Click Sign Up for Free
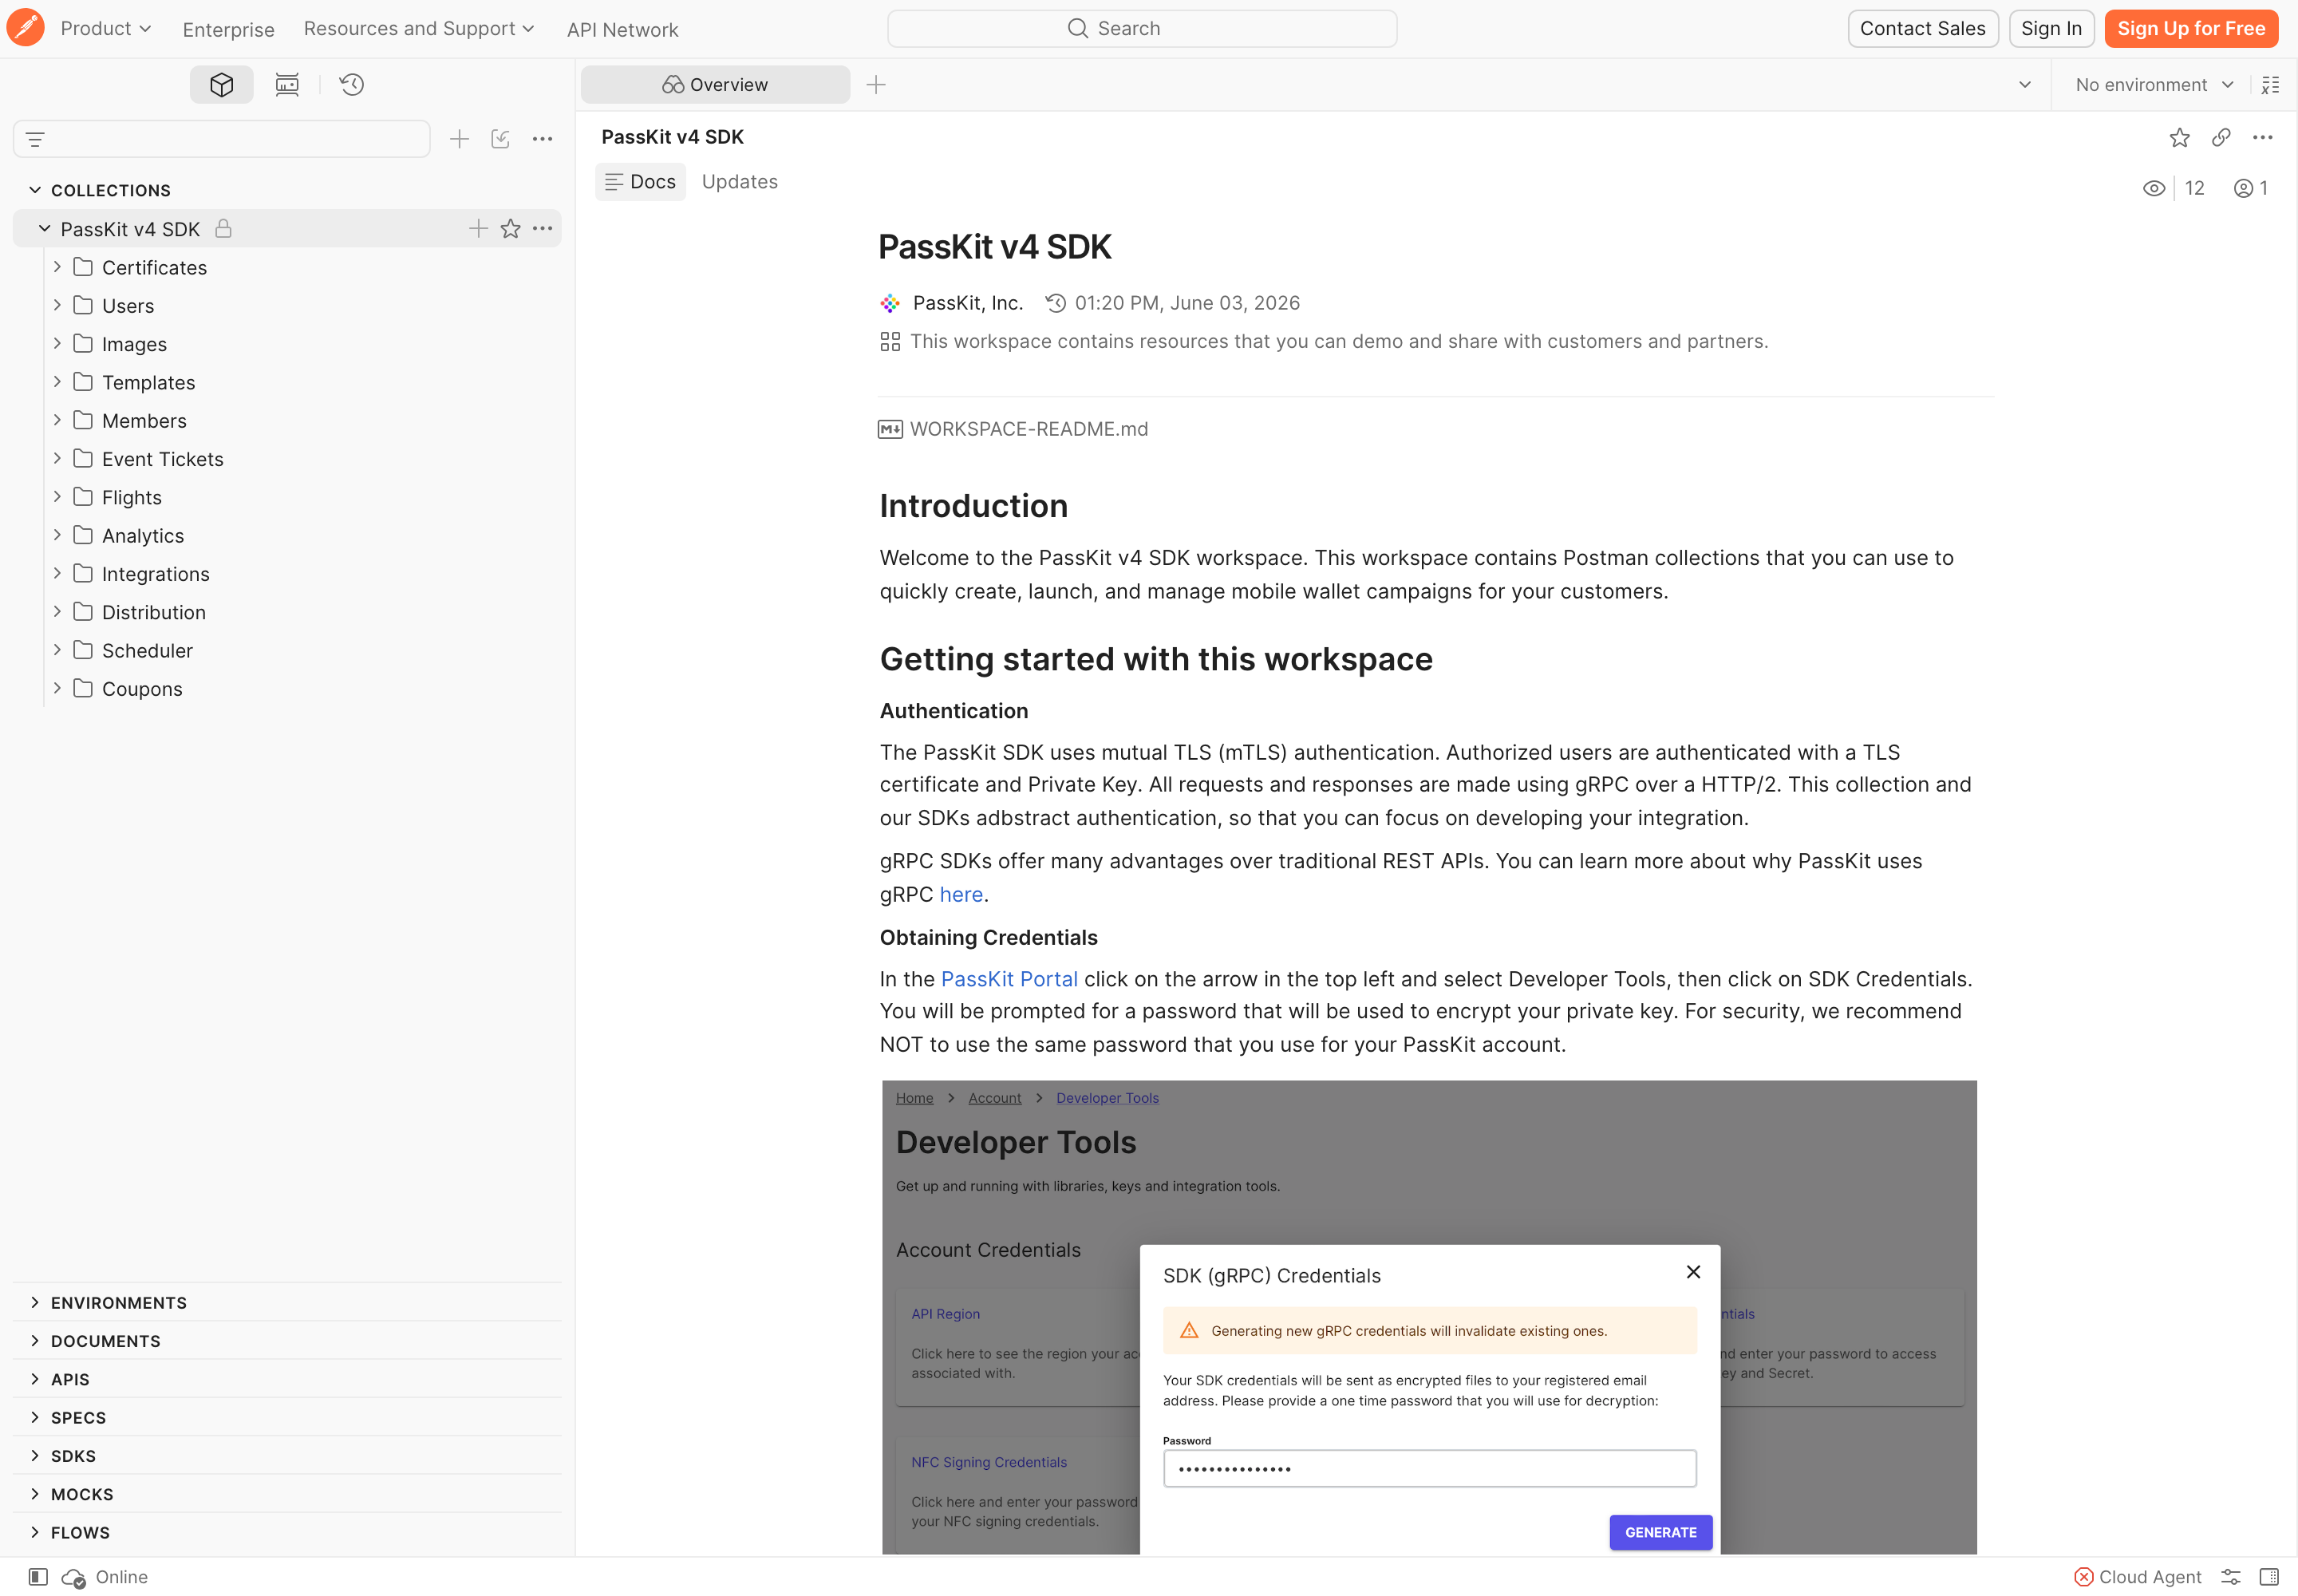The height and width of the screenshot is (1596, 2298). point(2191,28)
